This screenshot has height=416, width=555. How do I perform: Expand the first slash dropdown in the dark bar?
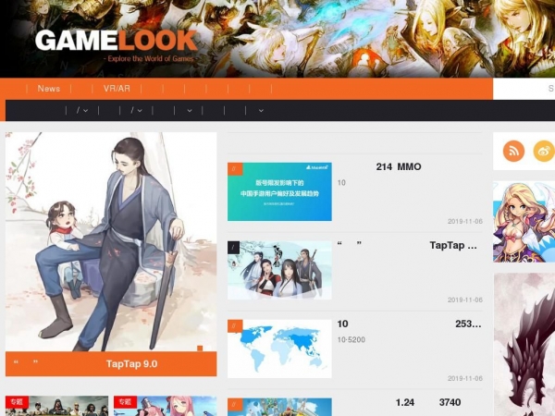[82, 110]
